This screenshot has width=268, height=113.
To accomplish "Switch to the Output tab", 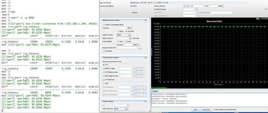I will [155, 91].
